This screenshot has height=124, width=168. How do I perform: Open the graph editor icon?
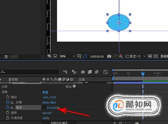tap(106, 72)
